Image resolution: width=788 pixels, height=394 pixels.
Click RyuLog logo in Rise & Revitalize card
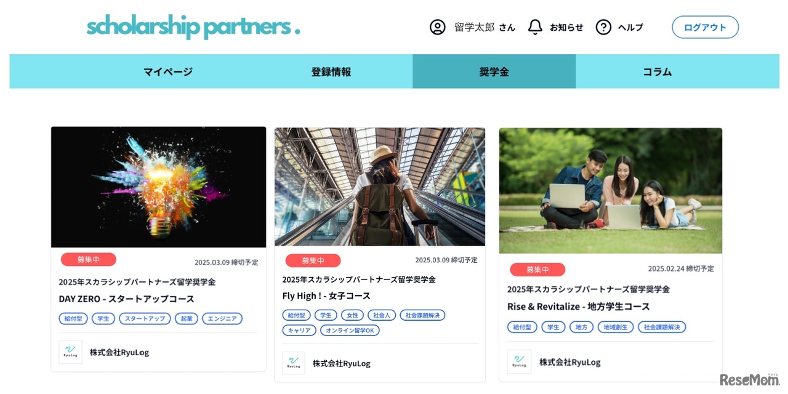(x=519, y=362)
